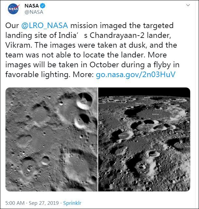The width and height of the screenshot is (199, 209).
Task: Click the black sky in the right photo
Action: [x=144, y=91]
